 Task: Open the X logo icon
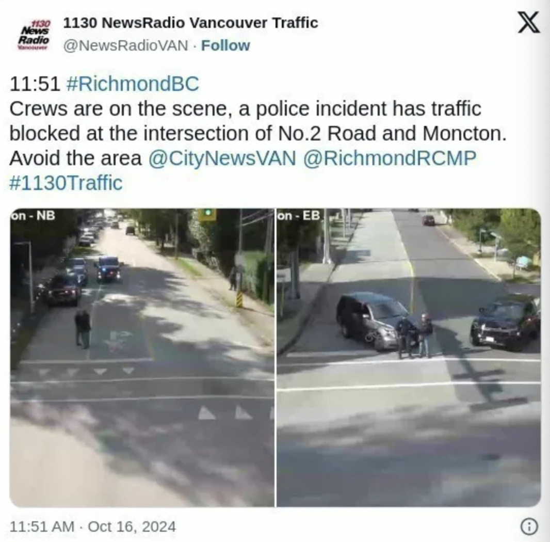(529, 23)
